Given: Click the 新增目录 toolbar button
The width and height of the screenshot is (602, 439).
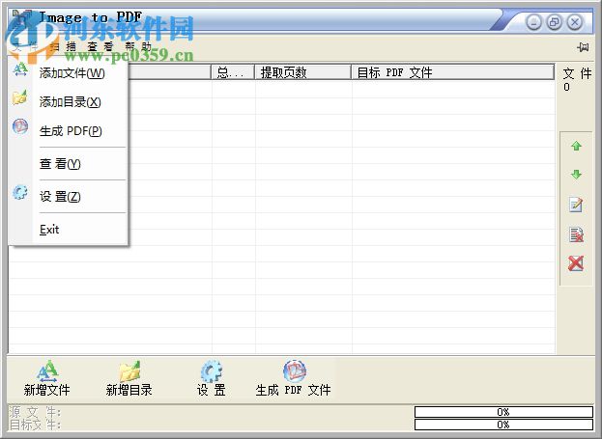Looking at the screenshot, I should 129,378.
